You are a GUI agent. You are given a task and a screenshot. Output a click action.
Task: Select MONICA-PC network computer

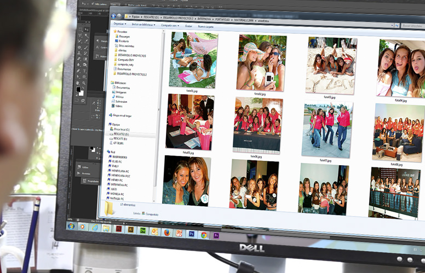[x=115, y=194]
